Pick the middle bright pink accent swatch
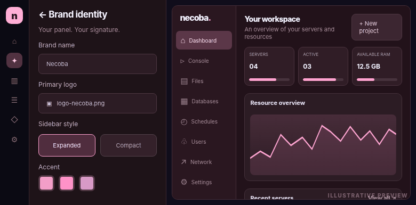416x205 pixels. pos(67,183)
